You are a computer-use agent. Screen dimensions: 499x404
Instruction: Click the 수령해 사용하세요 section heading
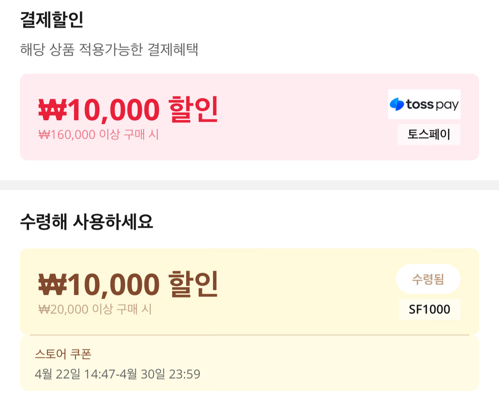pyautogui.click(x=86, y=222)
